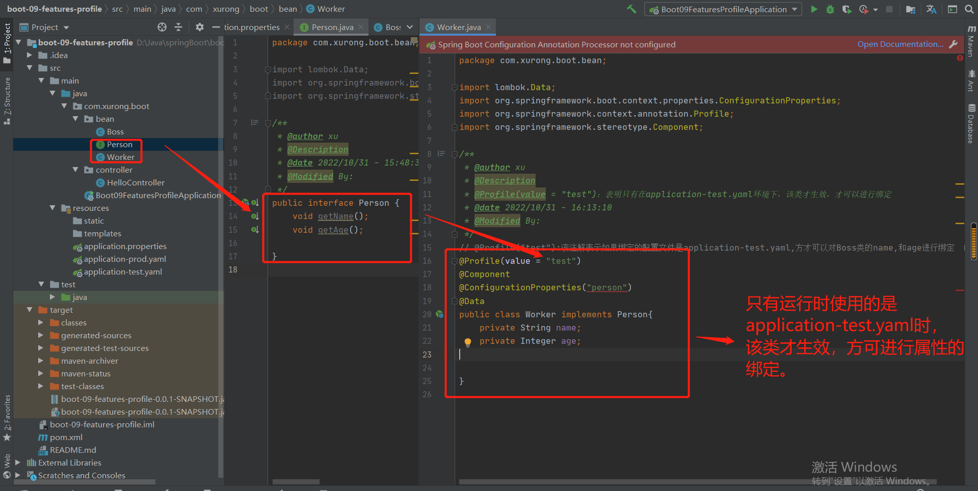Close the Person.java tab

pyautogui.click(x=361, y=27)
